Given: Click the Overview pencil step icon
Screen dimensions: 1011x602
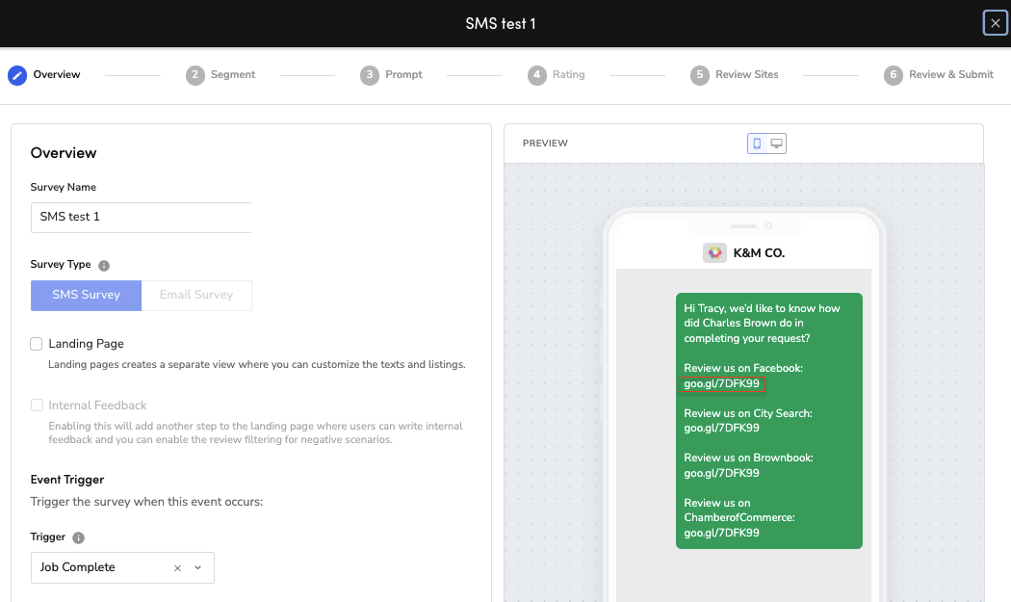Looking at the screenshot, I should pos(17,75).
